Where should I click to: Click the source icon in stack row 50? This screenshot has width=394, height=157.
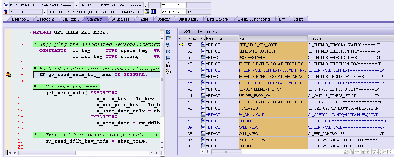point(203,57)
